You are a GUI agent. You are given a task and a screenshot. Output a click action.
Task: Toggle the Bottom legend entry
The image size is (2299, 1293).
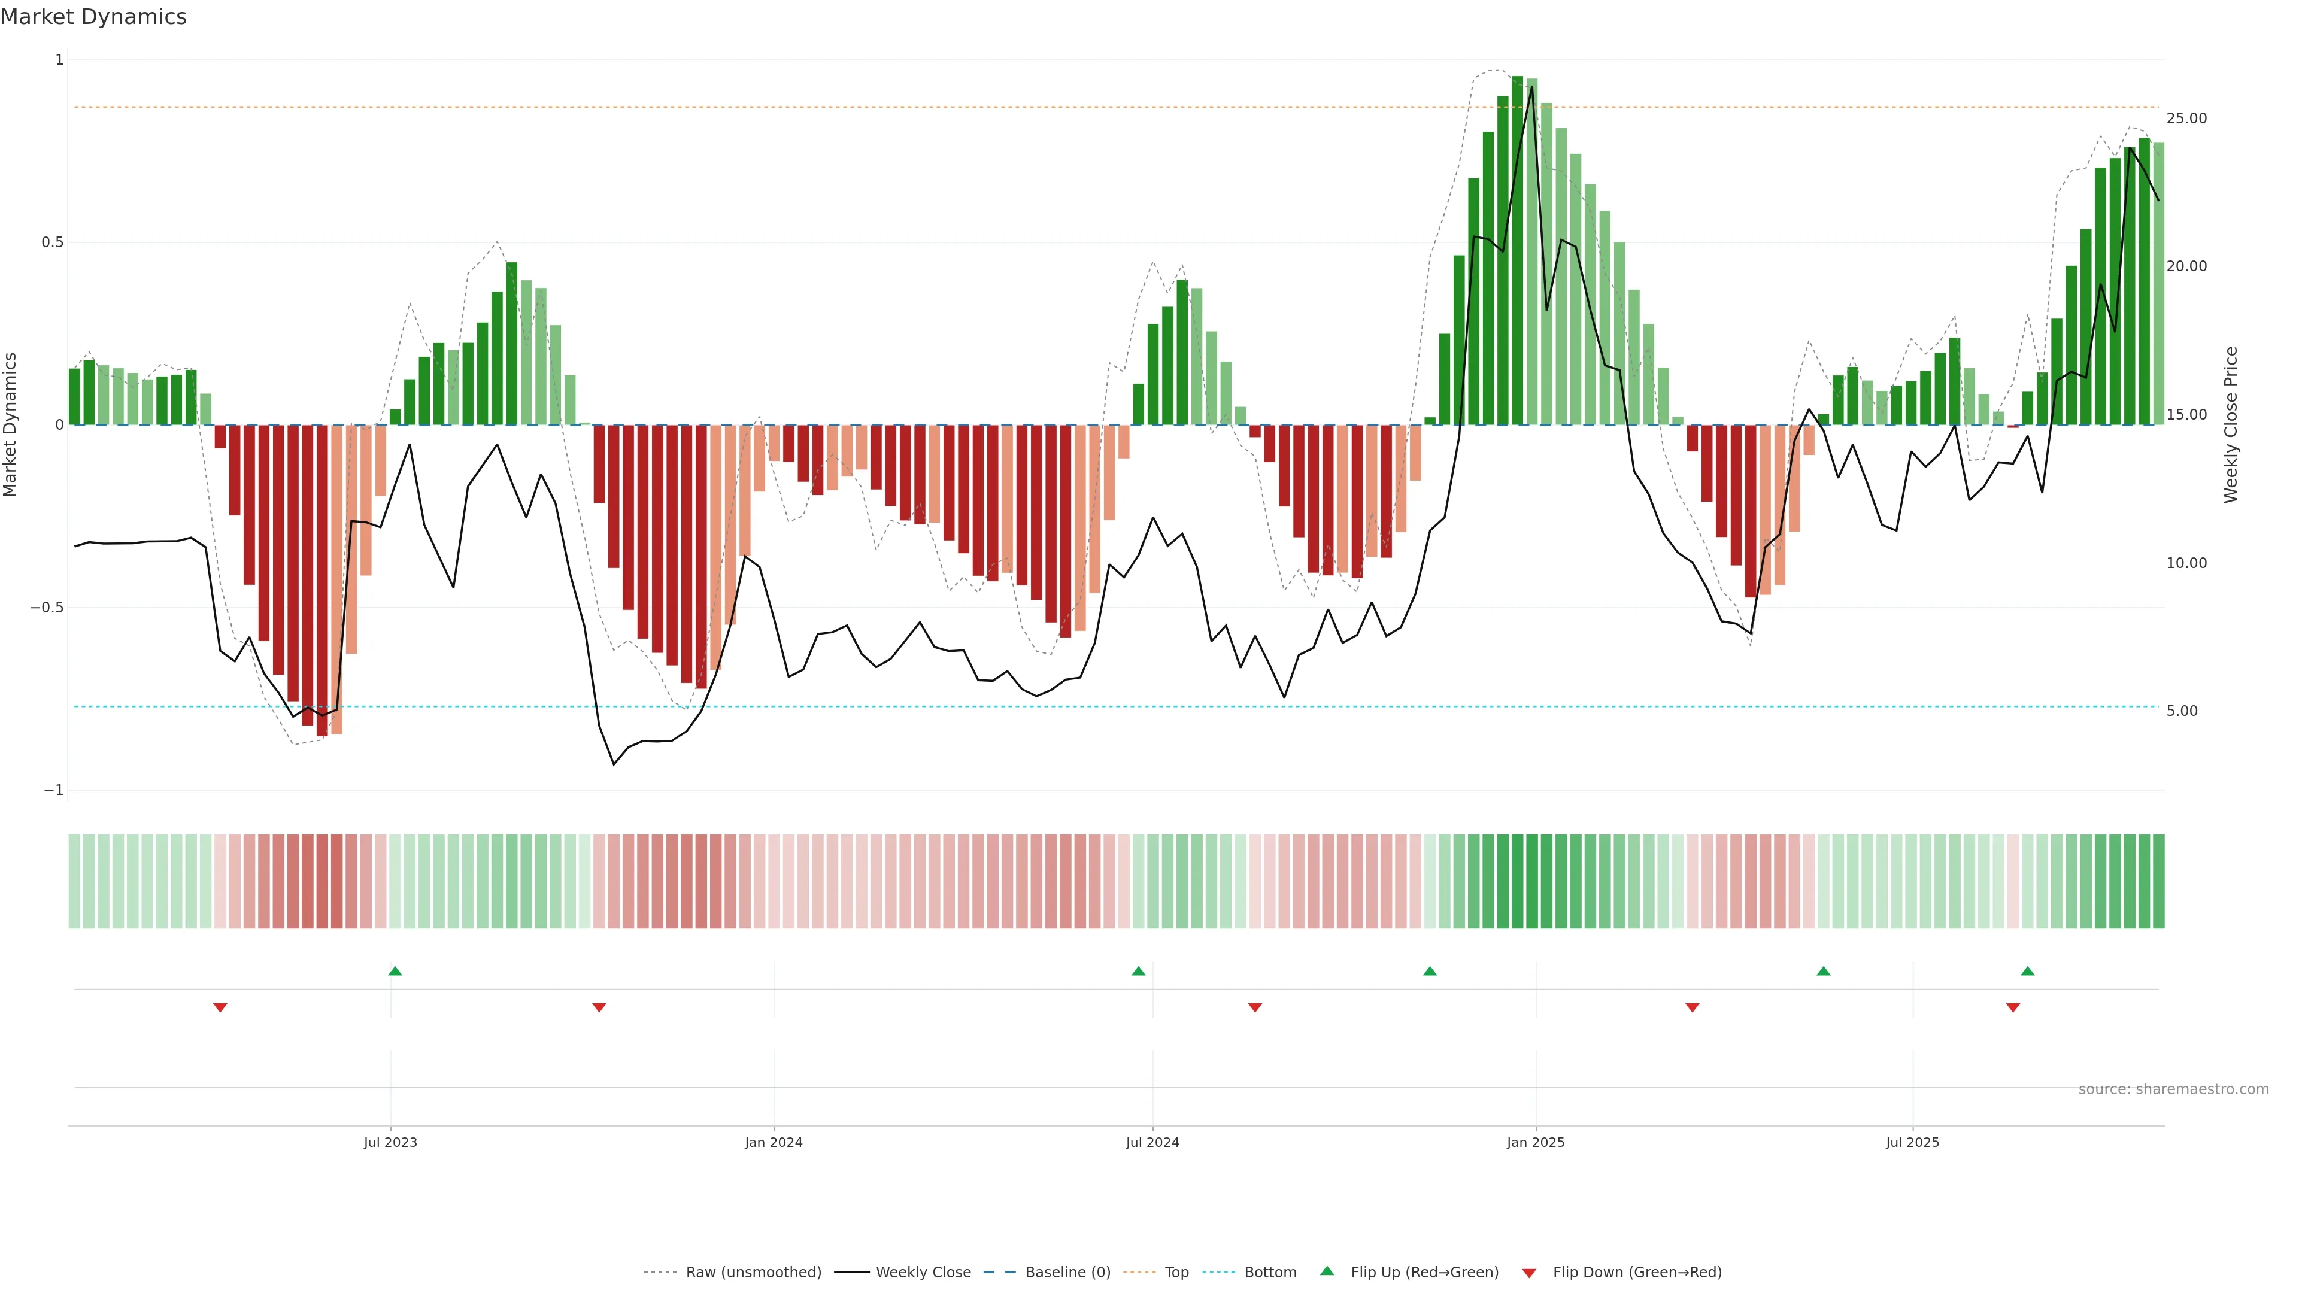coord(1270,1273)
